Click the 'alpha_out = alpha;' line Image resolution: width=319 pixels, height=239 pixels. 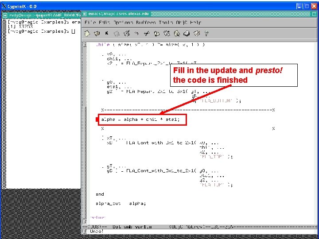(x=121, y=204)
